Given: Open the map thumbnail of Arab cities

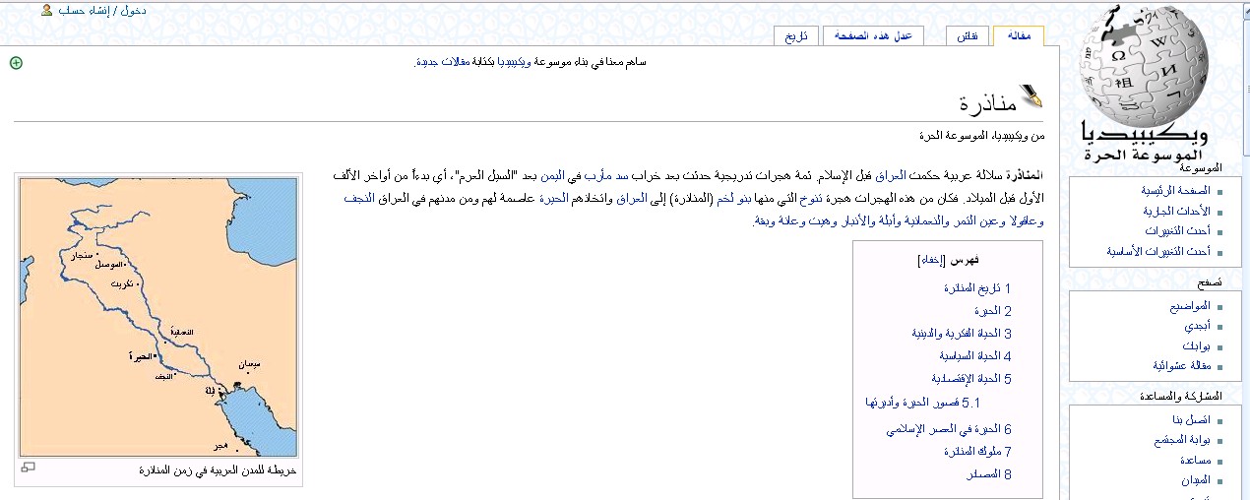Looking at the screenshot, I should coord(158,316).
